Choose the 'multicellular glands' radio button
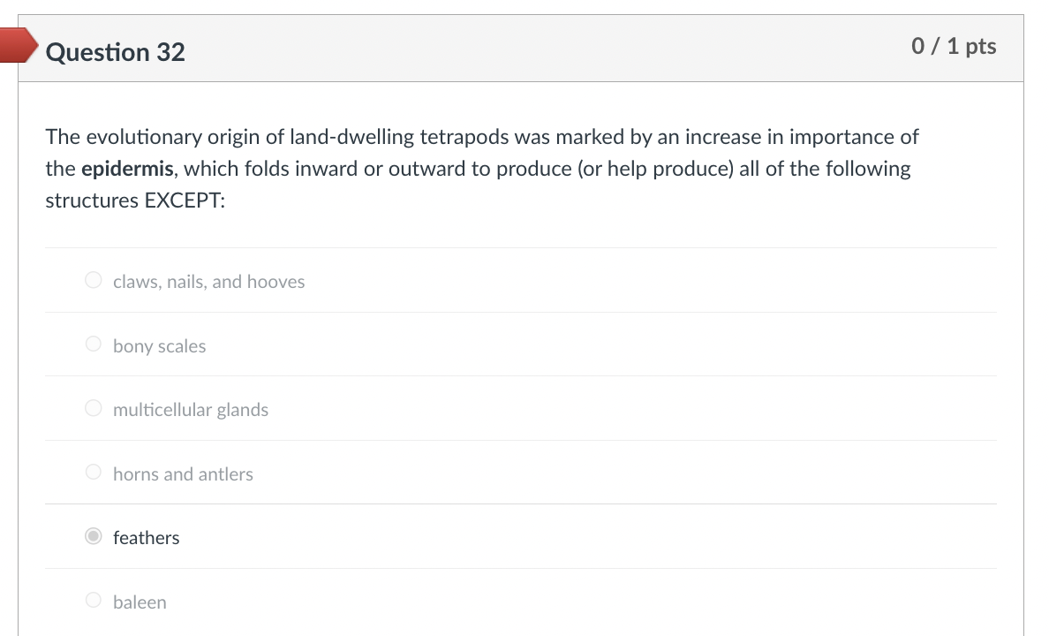The width and height of the screenshot is (1049, 636). [94, 409]
